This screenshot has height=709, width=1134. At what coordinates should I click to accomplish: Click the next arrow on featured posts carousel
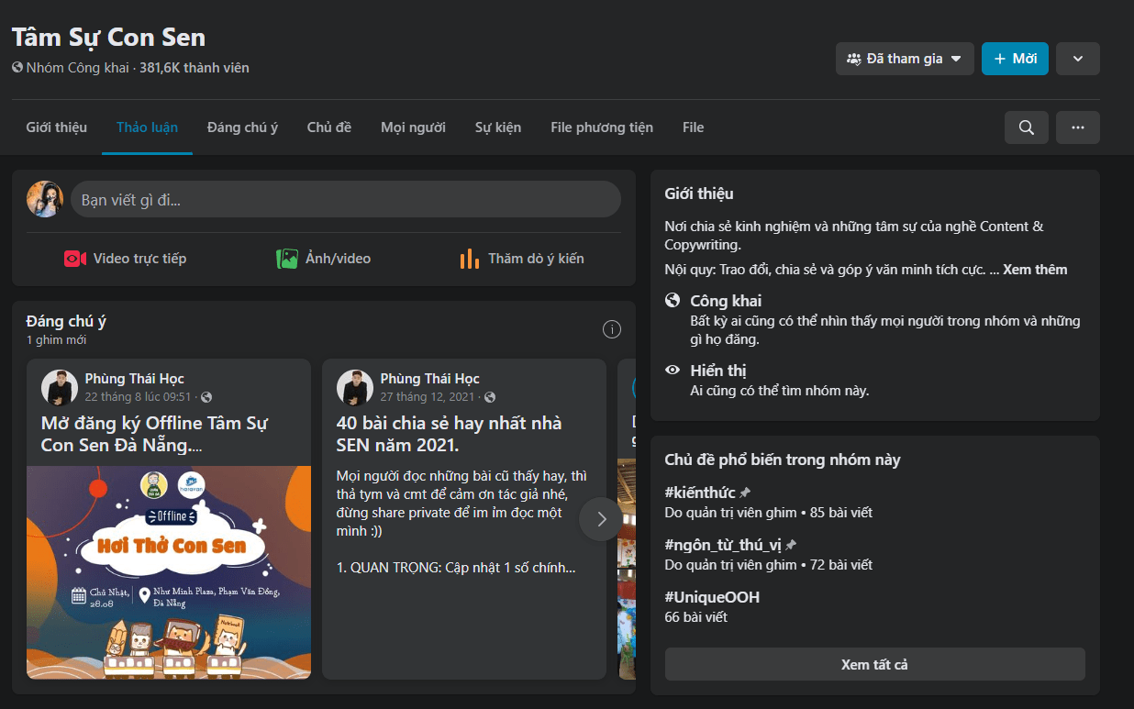click(x=602, y=519)
